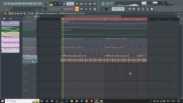Open the Mixer view icon

(143, 9)
